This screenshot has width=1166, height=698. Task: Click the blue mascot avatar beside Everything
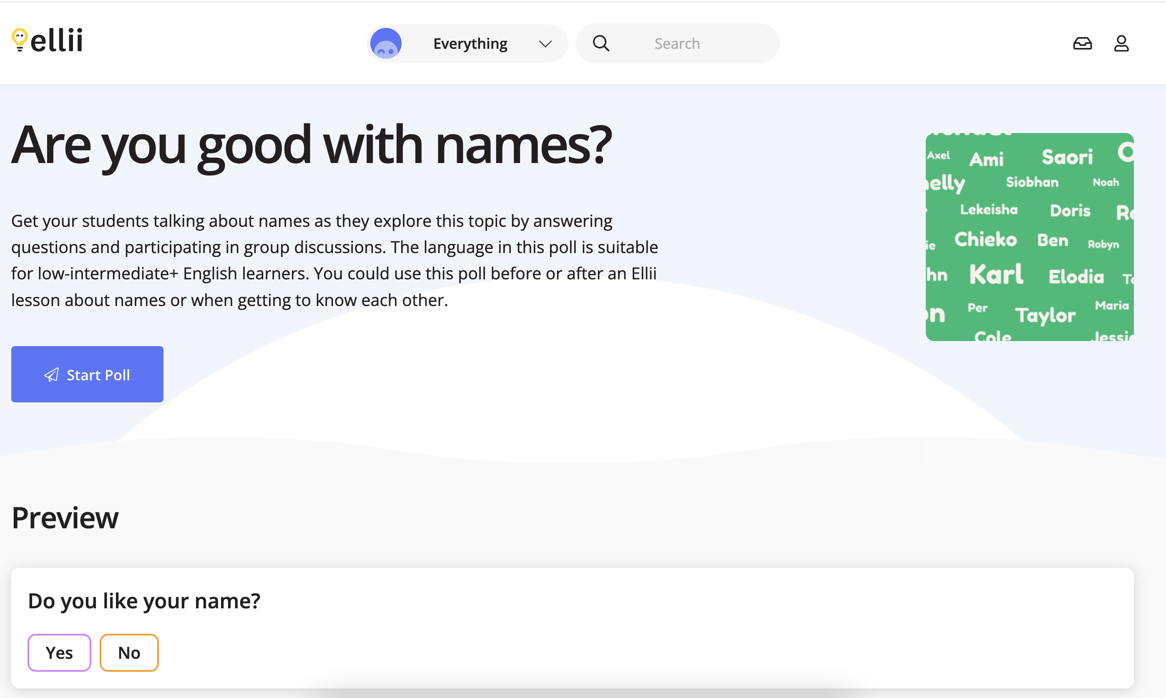(x=386, y=43)
